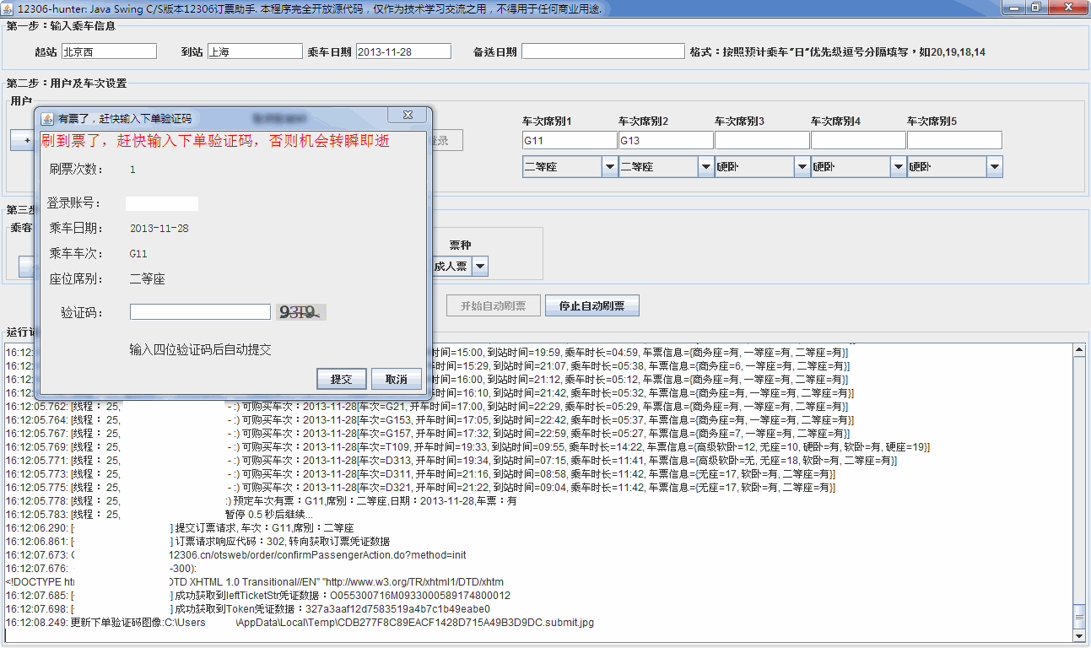Viewport: 1091px width, 648px height.
Task: Click the captcha image 93T9 to refresh it
Action: coord(302,313)
